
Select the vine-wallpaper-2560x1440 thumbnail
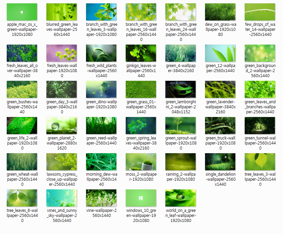(x=101, y=198)
